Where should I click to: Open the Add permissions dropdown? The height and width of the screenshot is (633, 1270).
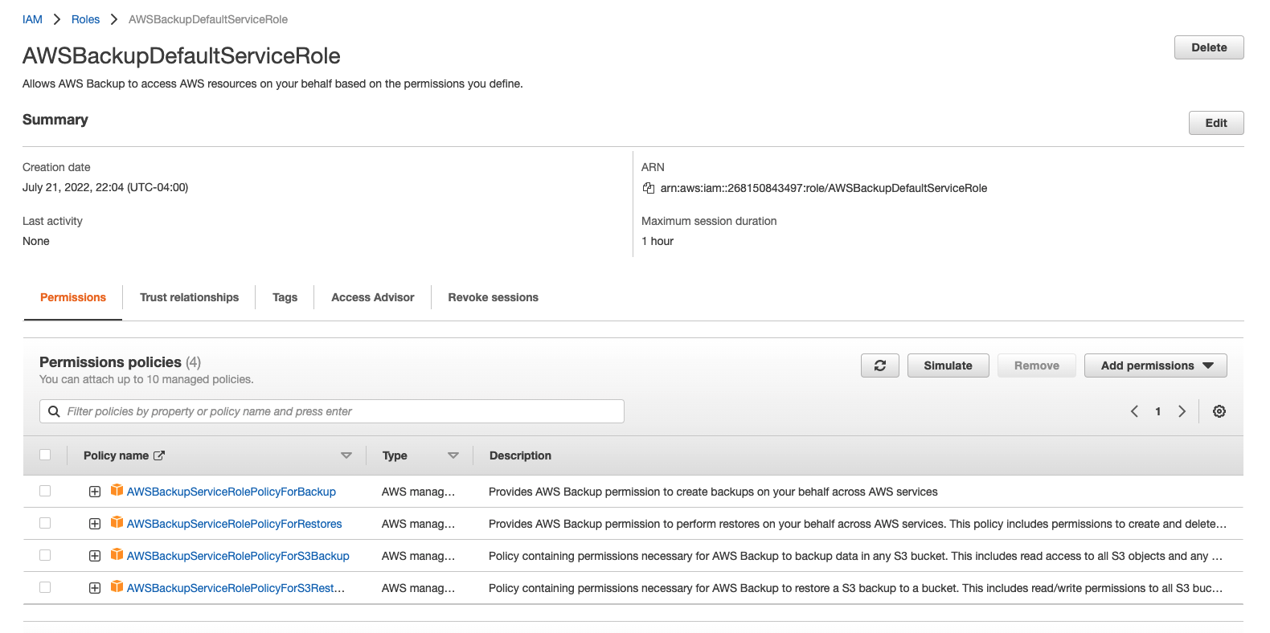pyautogui.click(x=1155, y=366)
